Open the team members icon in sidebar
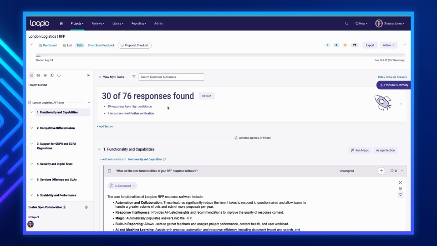The image size is (437, 246). 38,75
